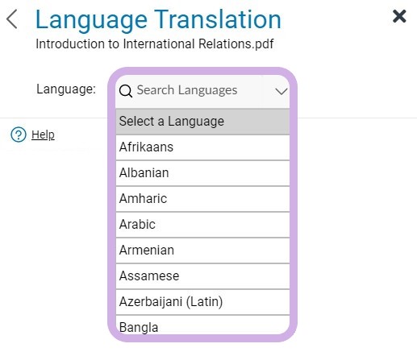Click the Introduction to International Relations.pdf filename
This screenshot has height=352, width=417.
point(155,43)
